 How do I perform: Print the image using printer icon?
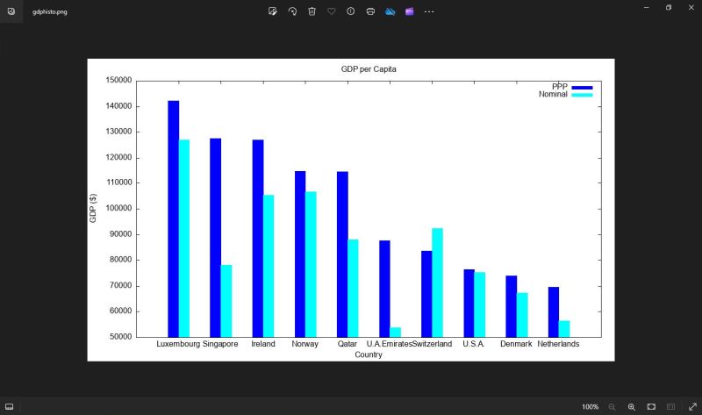pyautogui.click(x=370, y=11)
